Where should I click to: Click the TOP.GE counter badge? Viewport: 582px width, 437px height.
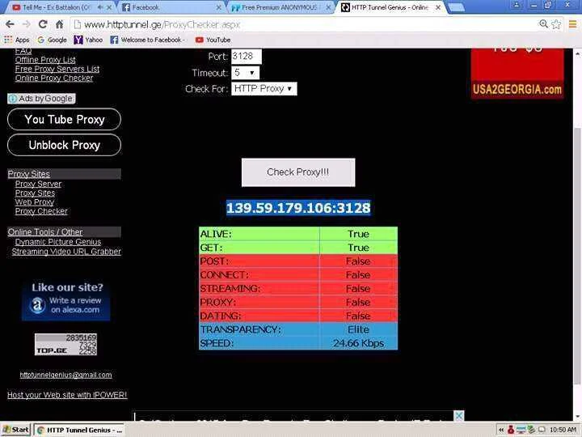coord(65,345)
